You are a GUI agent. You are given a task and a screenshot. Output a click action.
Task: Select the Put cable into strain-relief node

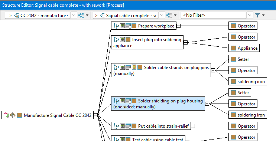click(151, 126)
